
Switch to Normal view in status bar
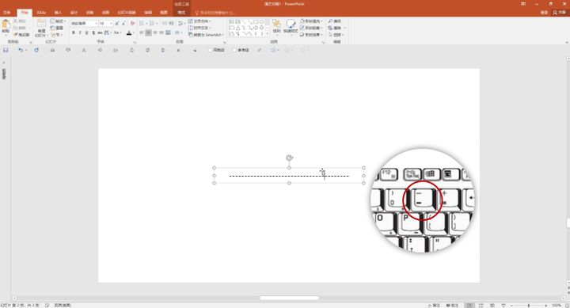tap(469, 306)
